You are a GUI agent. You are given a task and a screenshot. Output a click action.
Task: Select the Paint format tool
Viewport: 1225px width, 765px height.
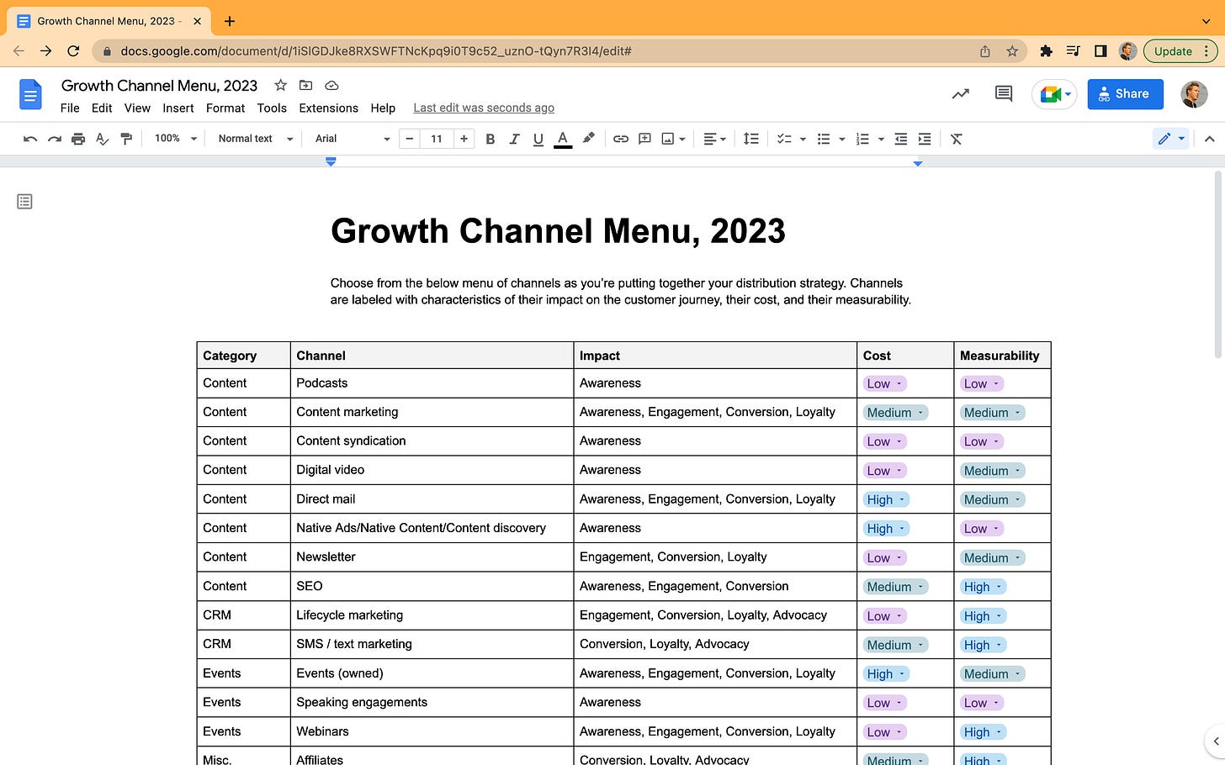click(x=126, y=139)
